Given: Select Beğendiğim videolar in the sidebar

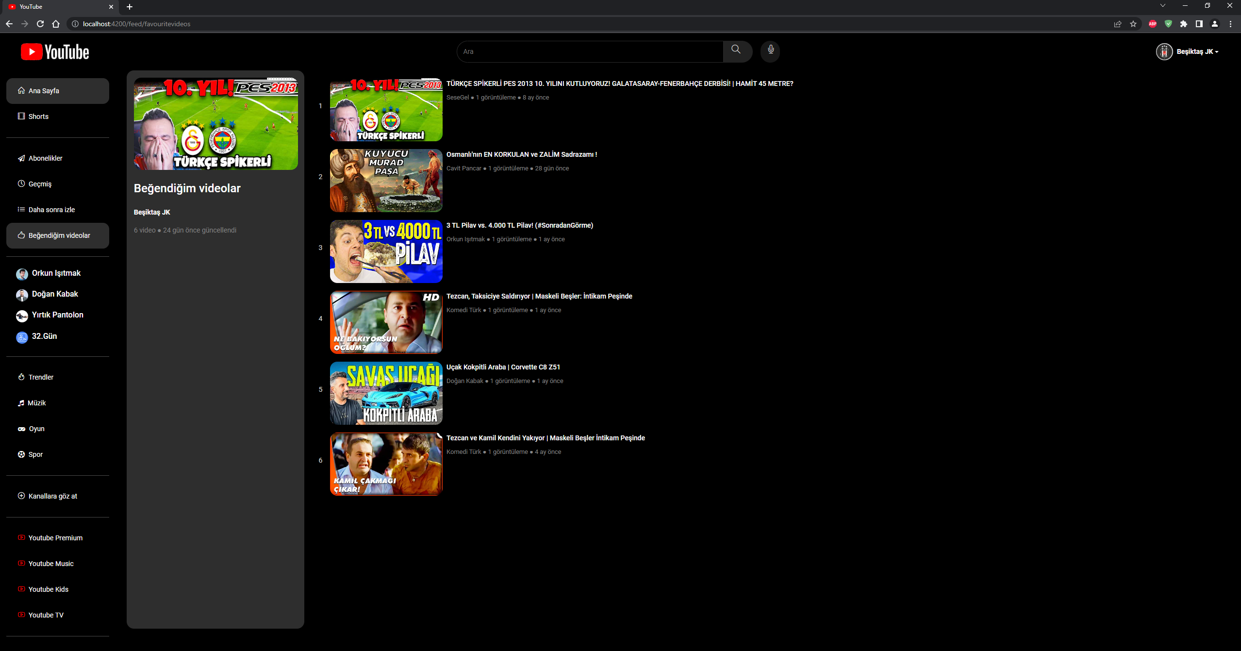Looking at the screenshot, I should (59, 235).
